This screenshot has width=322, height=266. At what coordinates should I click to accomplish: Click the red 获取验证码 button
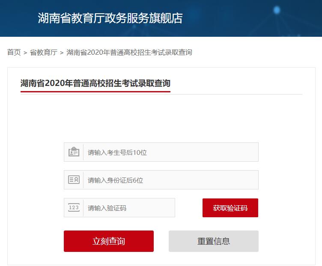pos(230,208)
